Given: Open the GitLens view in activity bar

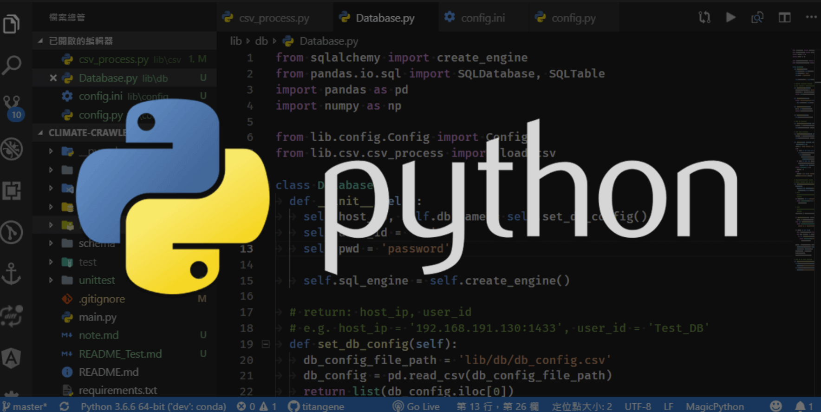Looking at the screenshot, I should coord(12,232).
